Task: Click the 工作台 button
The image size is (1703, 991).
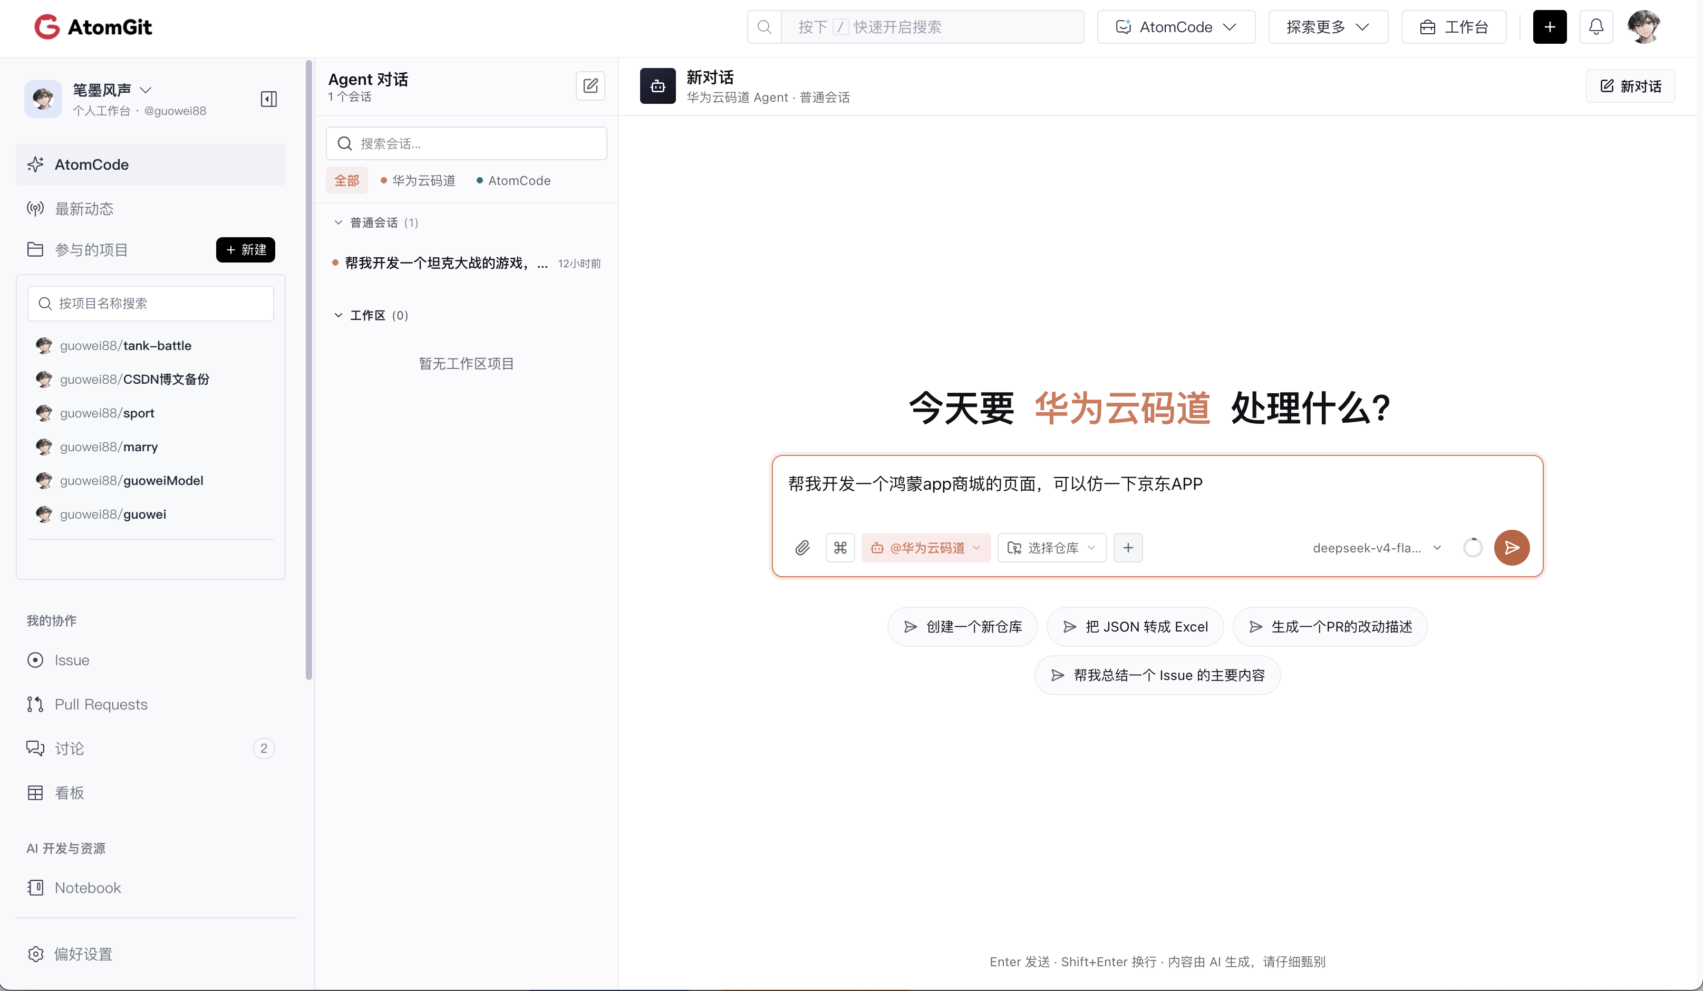Action: (1454, 27)
